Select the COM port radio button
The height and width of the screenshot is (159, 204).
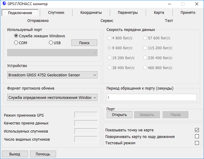16,43
